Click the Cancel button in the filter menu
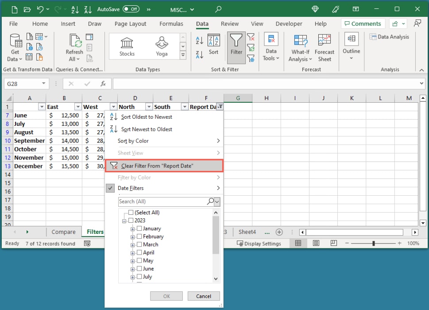 pos(203,296)
